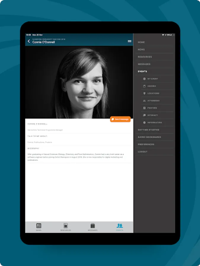Click the header title Connie O'Donnell
Viewport: 200px width, 266px height.
tap(44, 42)
